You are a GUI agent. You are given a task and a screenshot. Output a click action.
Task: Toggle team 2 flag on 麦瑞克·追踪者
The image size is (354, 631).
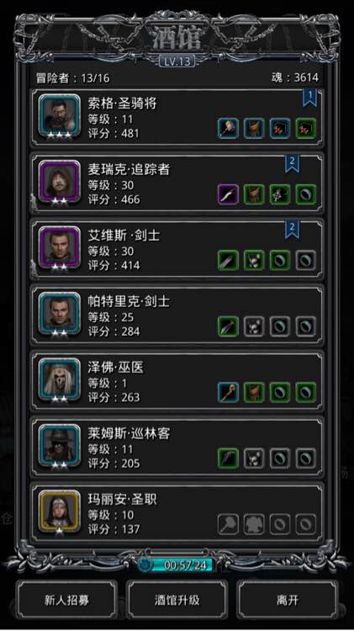[292, 164]
